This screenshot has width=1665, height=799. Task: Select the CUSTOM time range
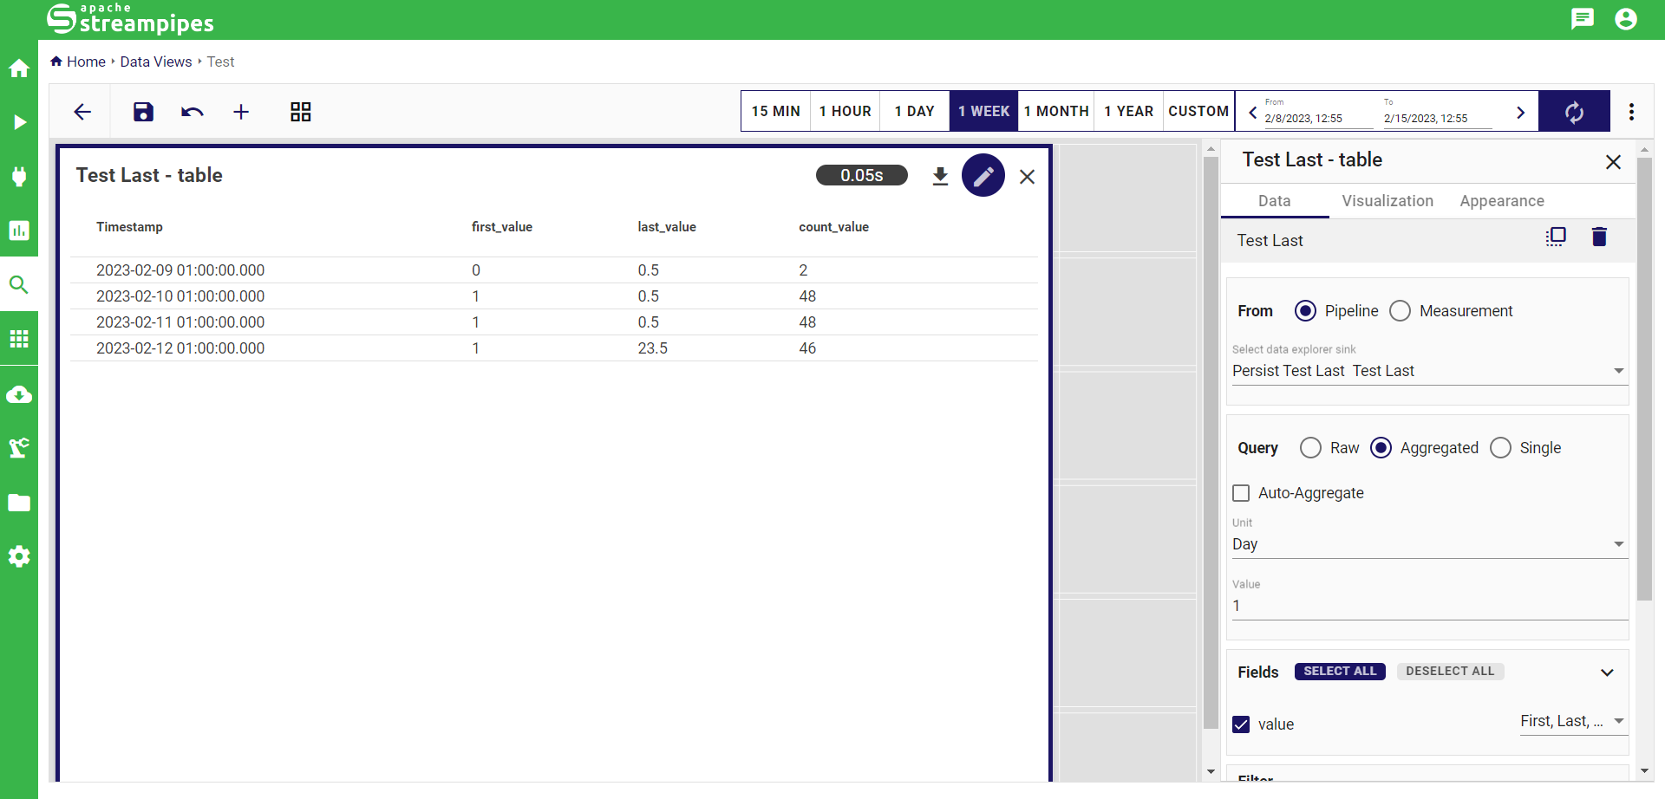tap(1198, 111)
